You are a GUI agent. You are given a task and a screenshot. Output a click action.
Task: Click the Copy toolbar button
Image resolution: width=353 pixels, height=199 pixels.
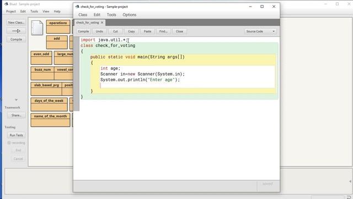tap(131, 32)
